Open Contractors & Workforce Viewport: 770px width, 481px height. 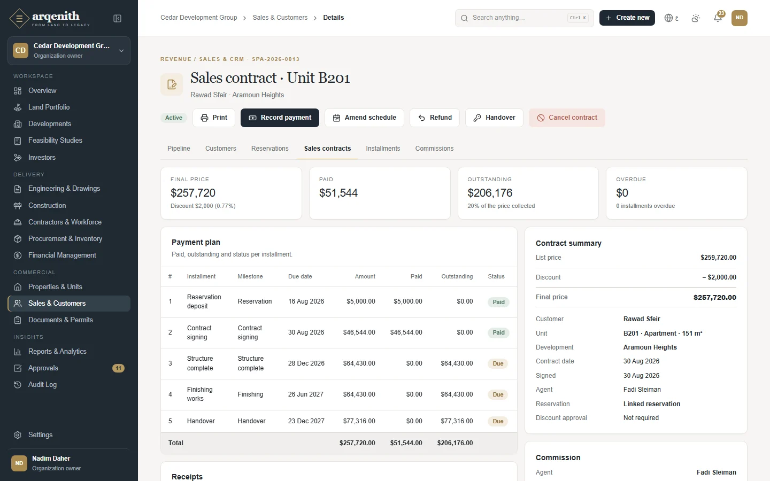pyautogui.click(x=69, y=222)
